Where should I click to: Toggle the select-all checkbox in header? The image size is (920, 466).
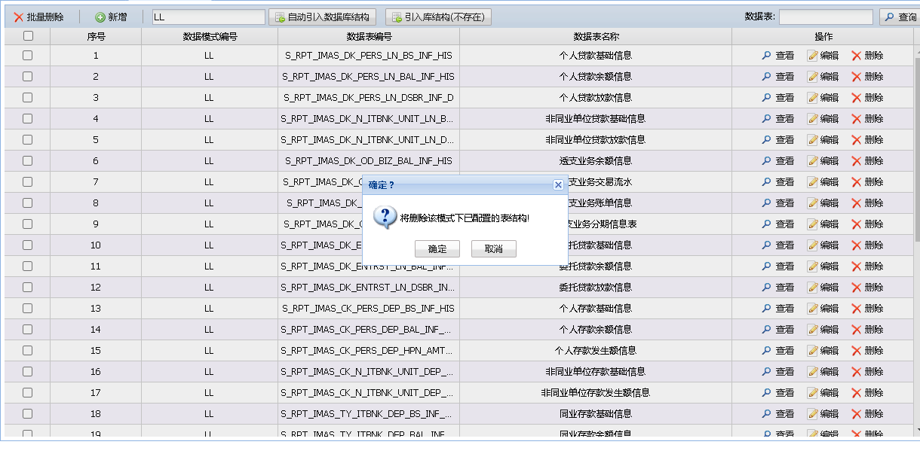point(28,36)
